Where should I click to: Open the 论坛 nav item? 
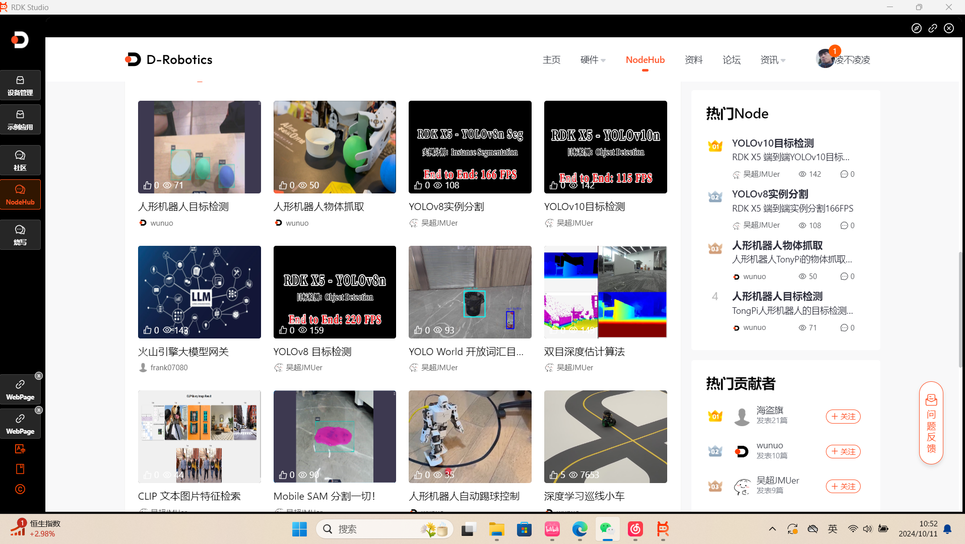(x=731, y=59)
